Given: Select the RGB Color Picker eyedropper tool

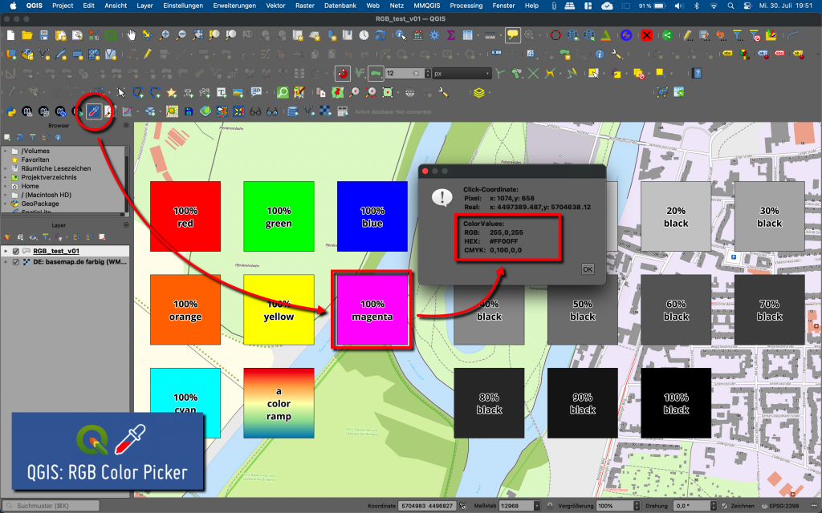Looking at the screenshot, I should 94,111.
